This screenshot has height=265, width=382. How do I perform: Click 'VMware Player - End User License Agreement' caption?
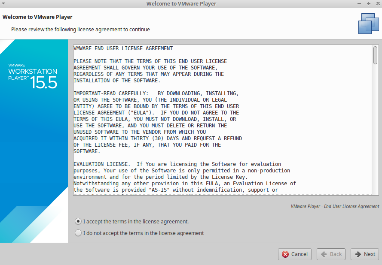335,206
